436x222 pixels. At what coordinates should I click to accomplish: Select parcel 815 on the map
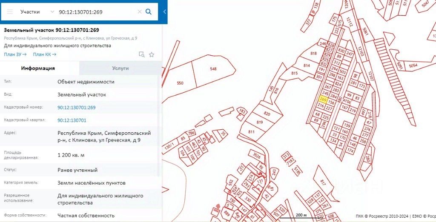click(x=295, y=73)
